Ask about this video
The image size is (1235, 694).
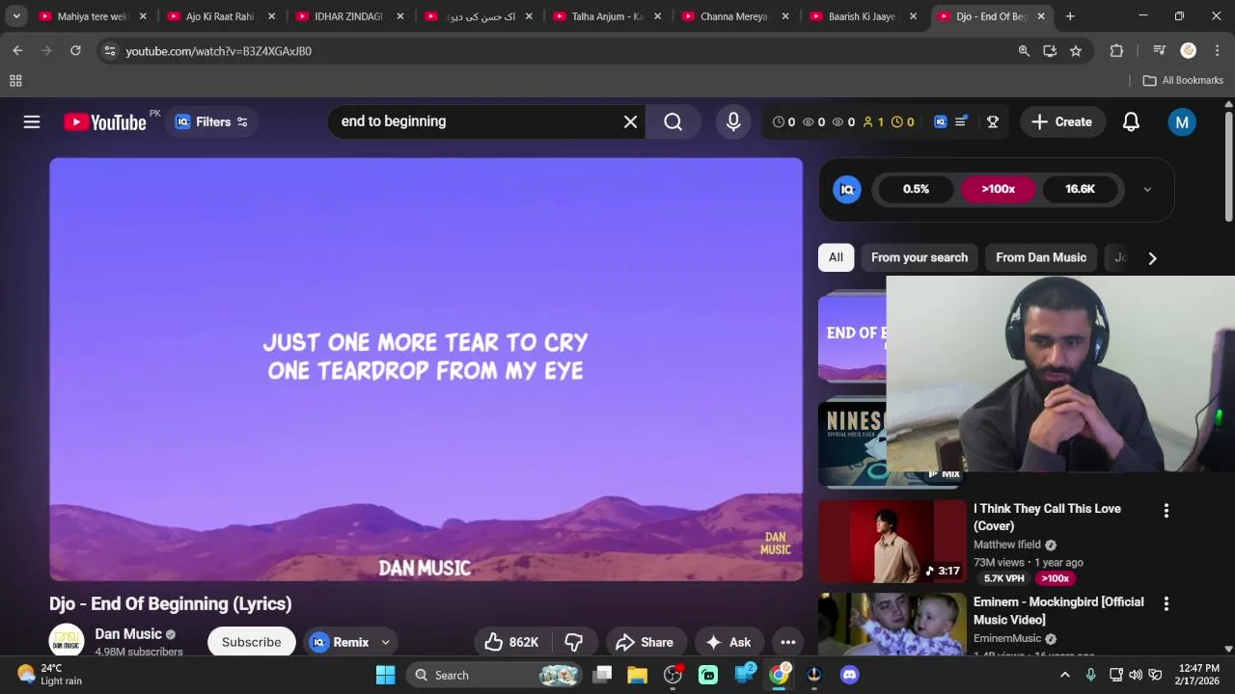(728, 642)
